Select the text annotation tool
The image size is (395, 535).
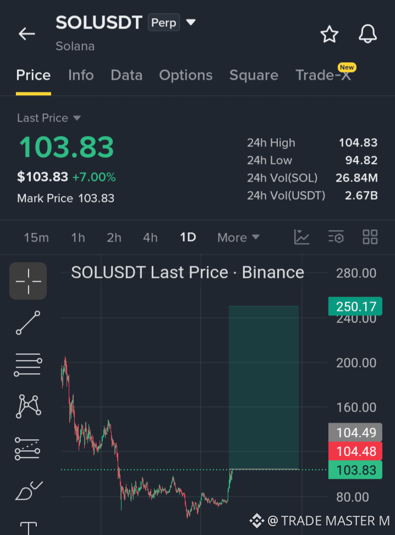pos(29,528)
